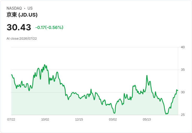Screen dimensions: 192x133
Task: Click the 30.43 current price
Action: click(19, 27)
